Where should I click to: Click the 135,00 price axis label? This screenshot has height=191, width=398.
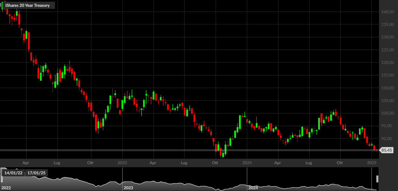click(x=388, y=24)
